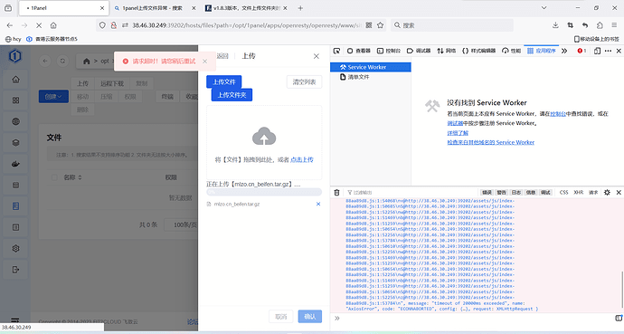Click the error count badge in devtools
This screenshot has width=624, height=334.
point(581,51)
